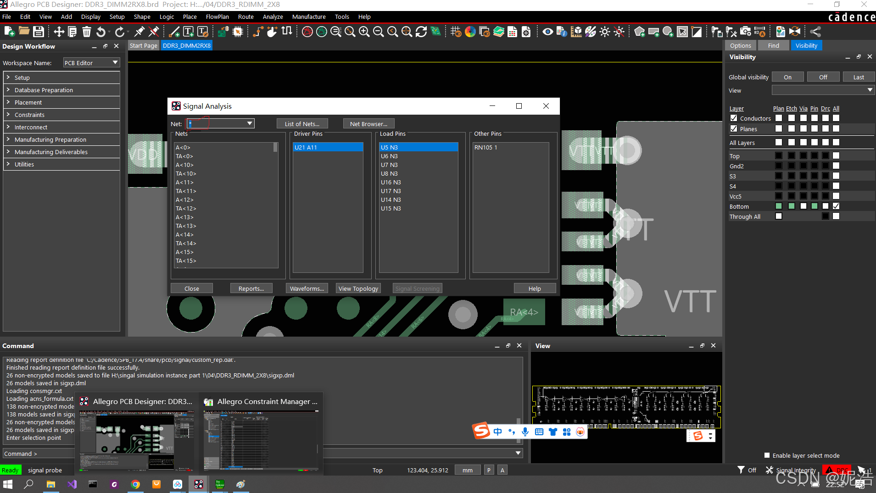
Task: Switch to the Start Page tab
Action: coord(143,45)
